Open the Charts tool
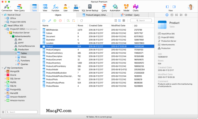This screenshot has height=119, width=198. tap(136, 8)
